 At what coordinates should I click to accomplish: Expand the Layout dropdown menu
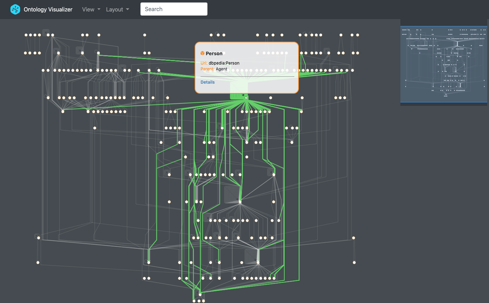(x=117, y=9)
